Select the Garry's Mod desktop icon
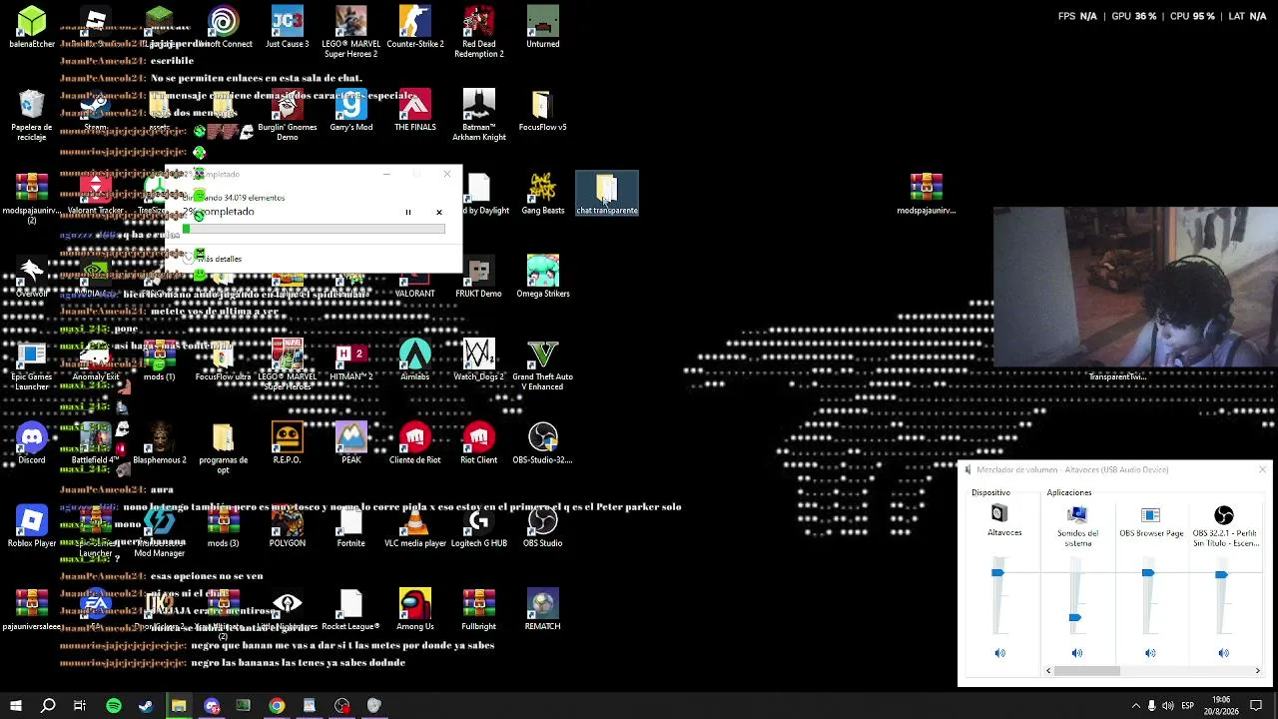The image size is (1278, 719). (x=351, y=111)
